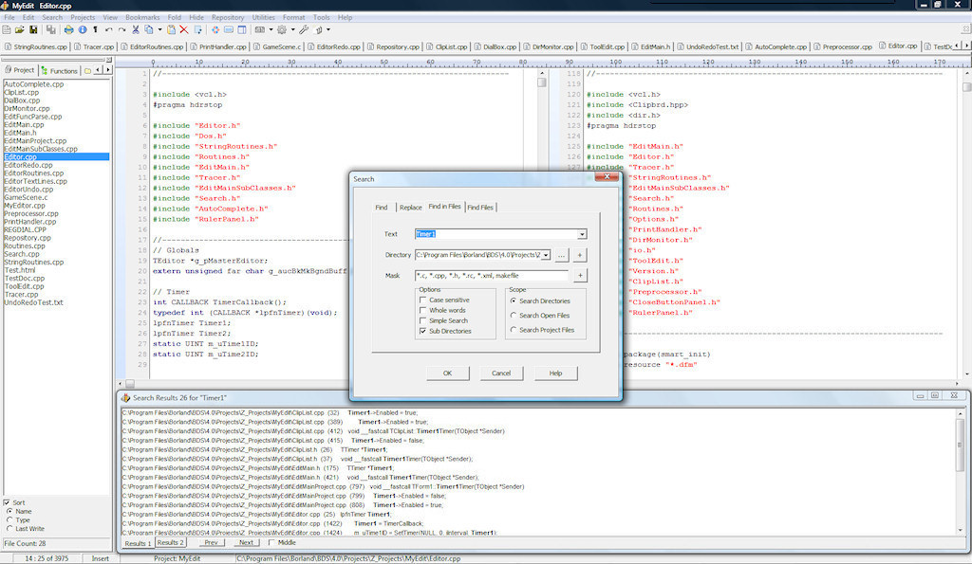This screenshot has width=972, height=564.
Task: Open the ruler icon dropdown arrow
Action: pyautogui.click(x=271, y=29)
